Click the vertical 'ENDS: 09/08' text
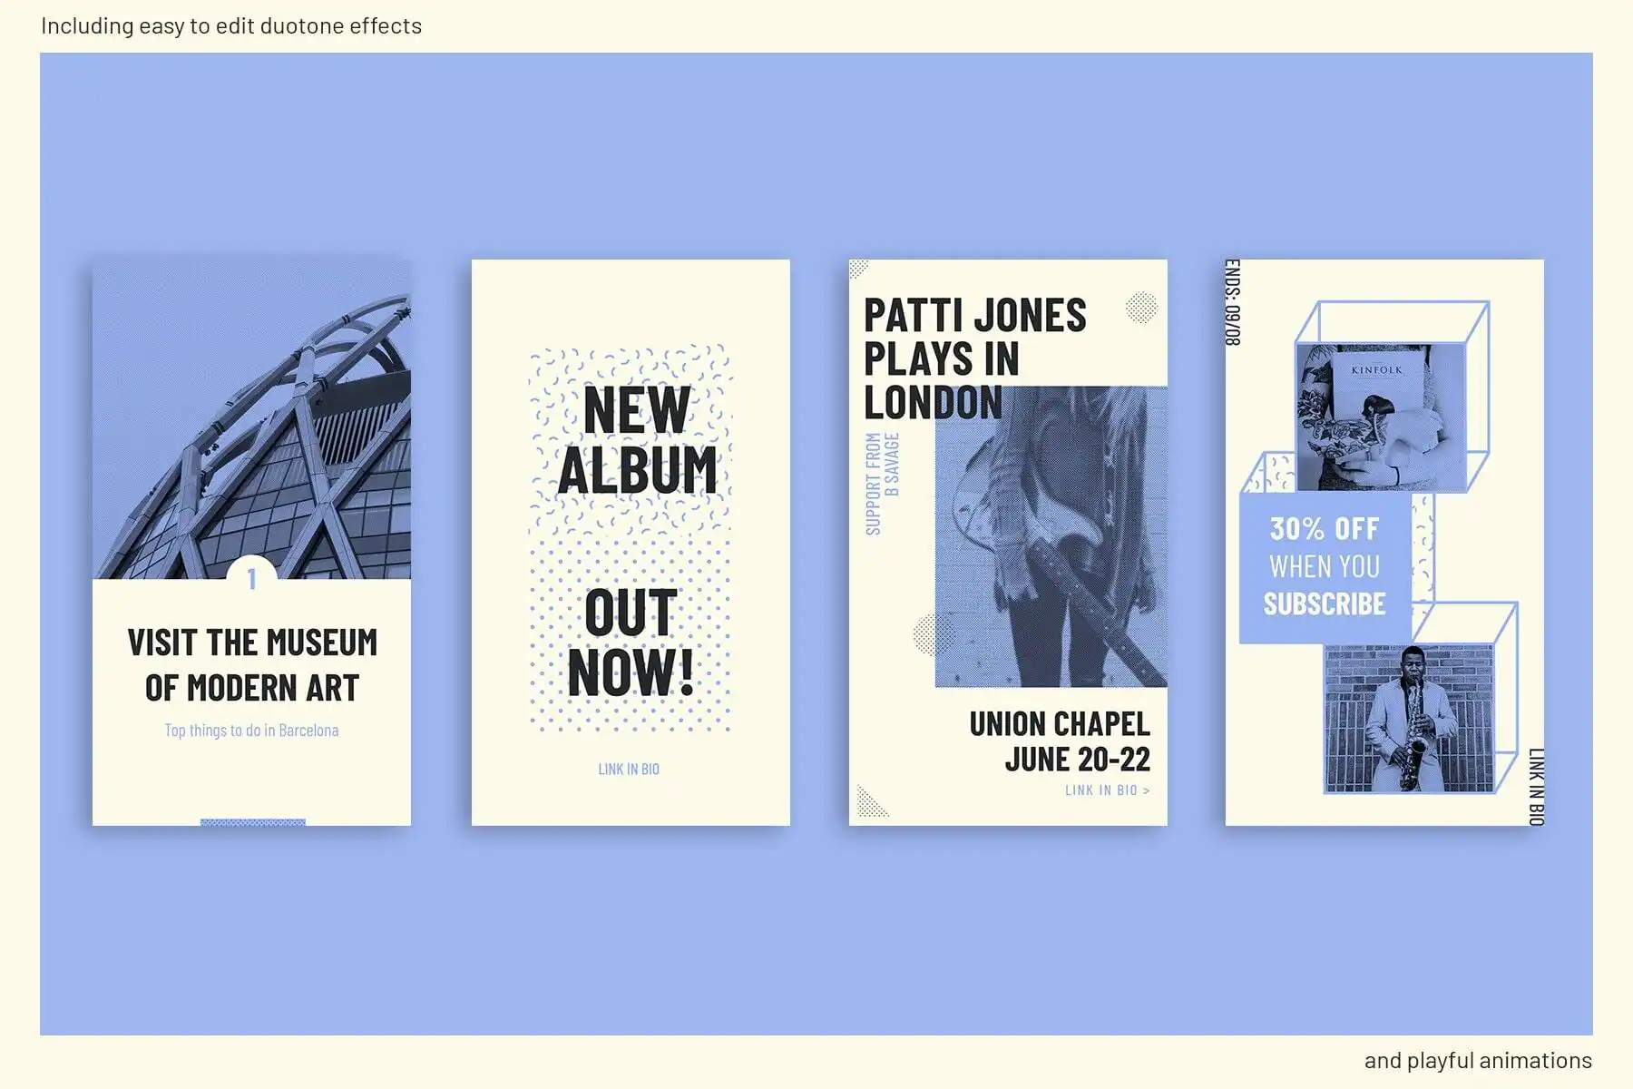 coord(1232,303)
